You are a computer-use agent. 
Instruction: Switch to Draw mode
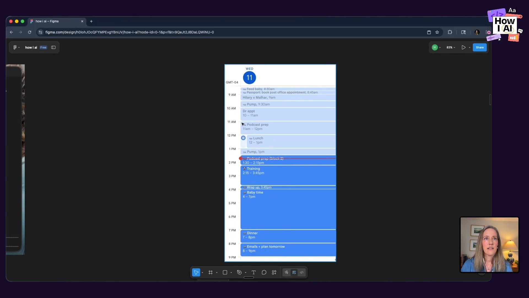pyautogui.click(x=287, y=272)
